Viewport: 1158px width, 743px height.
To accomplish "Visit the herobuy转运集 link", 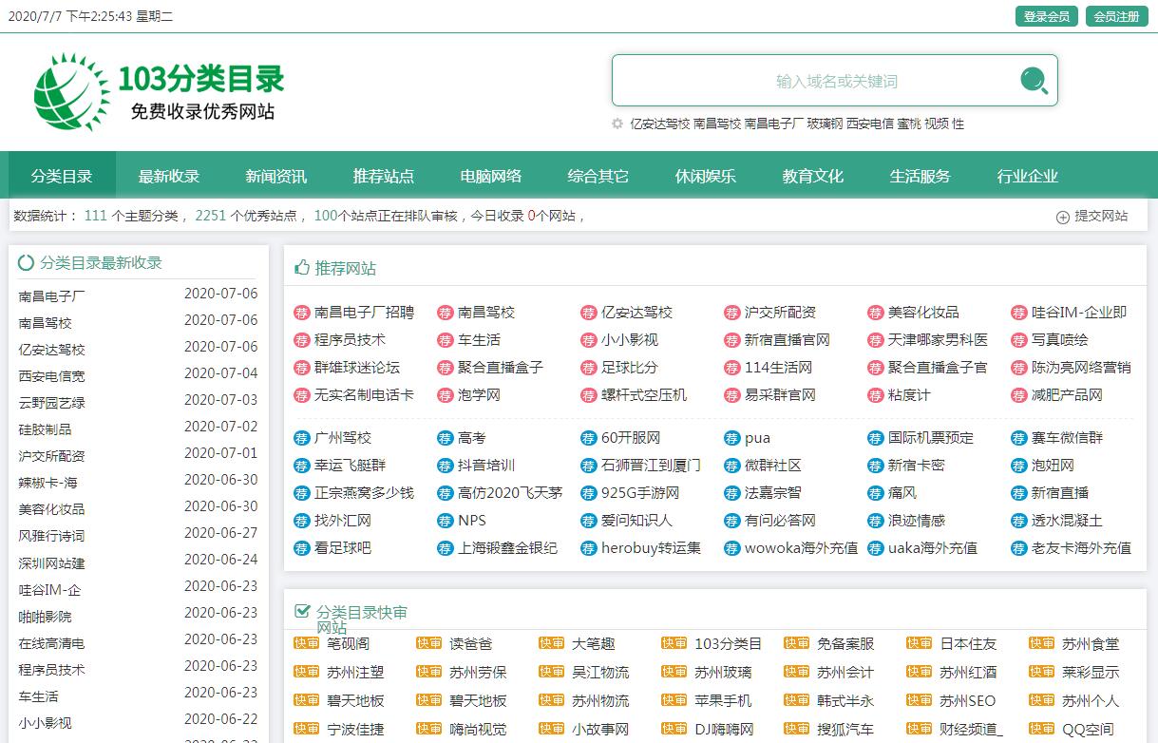I will [651, 548].
